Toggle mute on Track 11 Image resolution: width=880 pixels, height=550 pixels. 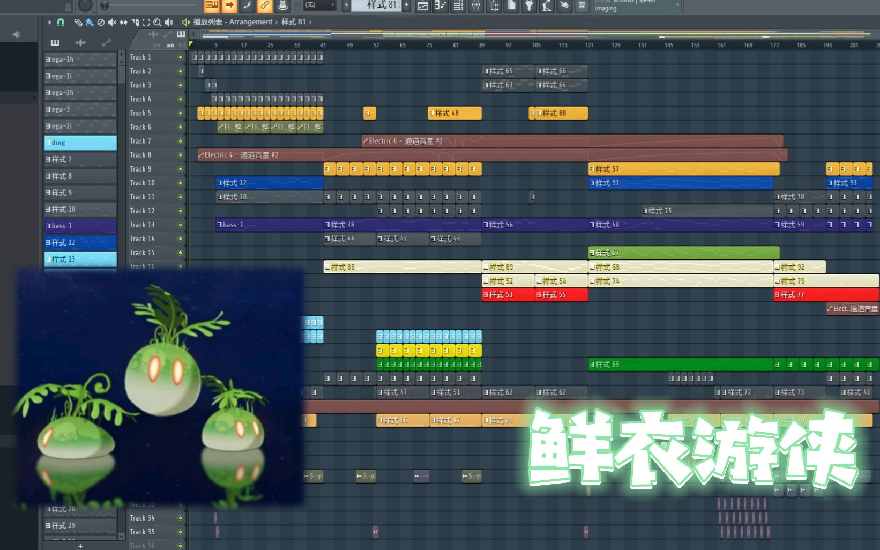point(180,197)
